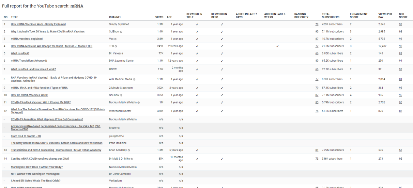Open 'COVID-19 mRNA Vaccine: Will It Change My DNA?'

[x=41, y=102]
